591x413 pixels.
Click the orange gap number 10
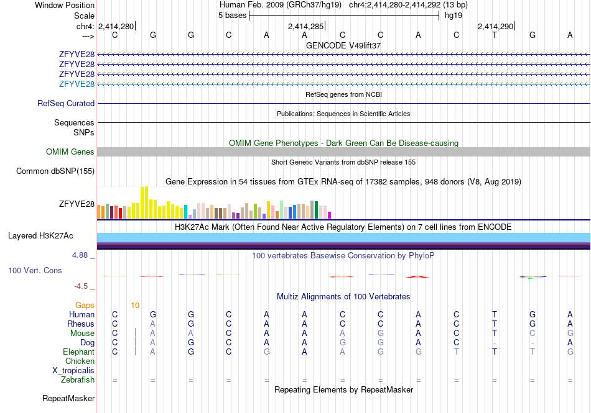tap(136, 306)
